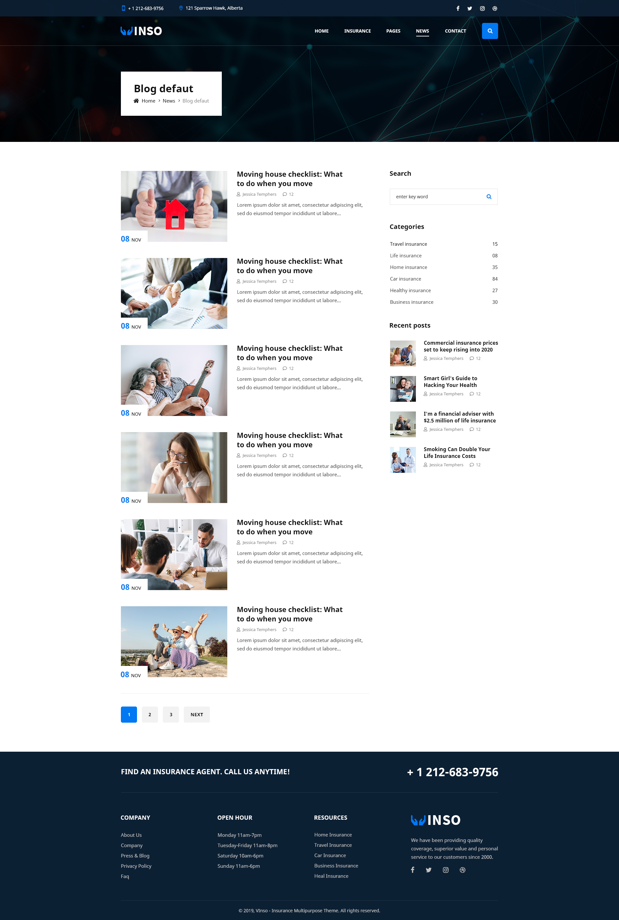
Task: Open Instagram from the top bar
Action: [482, 8]
